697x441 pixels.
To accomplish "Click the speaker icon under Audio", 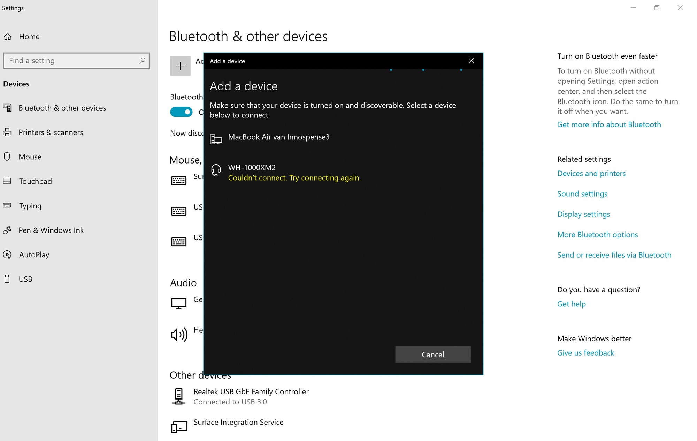I will tap(179, 335).
